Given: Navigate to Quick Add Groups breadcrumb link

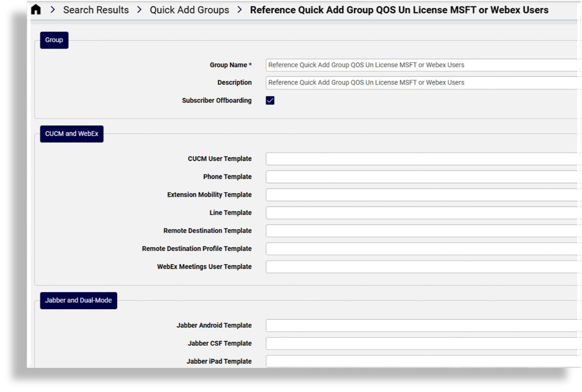Looking at the screenshot, I should pos(189,9).
